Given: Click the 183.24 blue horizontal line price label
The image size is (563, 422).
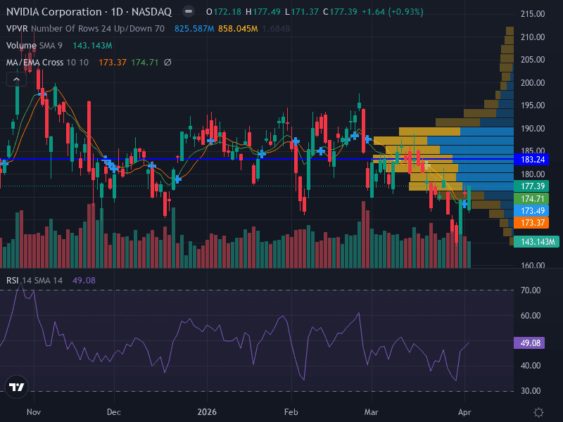Looking at the screenshot, I should [533, 160].
